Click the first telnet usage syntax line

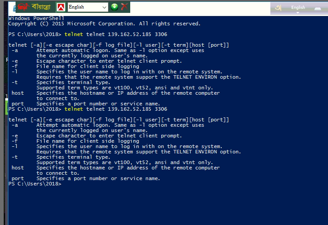tap(119, 45)
